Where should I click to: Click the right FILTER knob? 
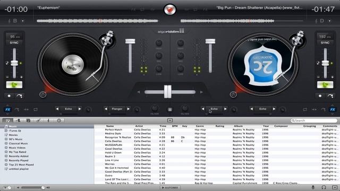coord(185,108)
